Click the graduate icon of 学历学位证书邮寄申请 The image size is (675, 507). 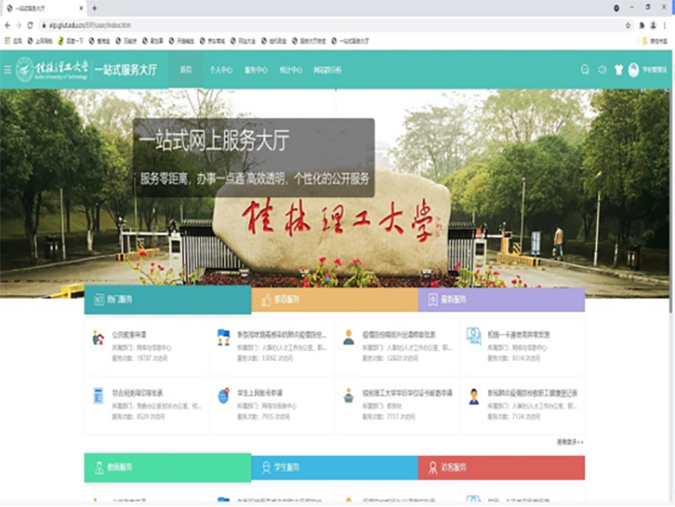point(348,396)
